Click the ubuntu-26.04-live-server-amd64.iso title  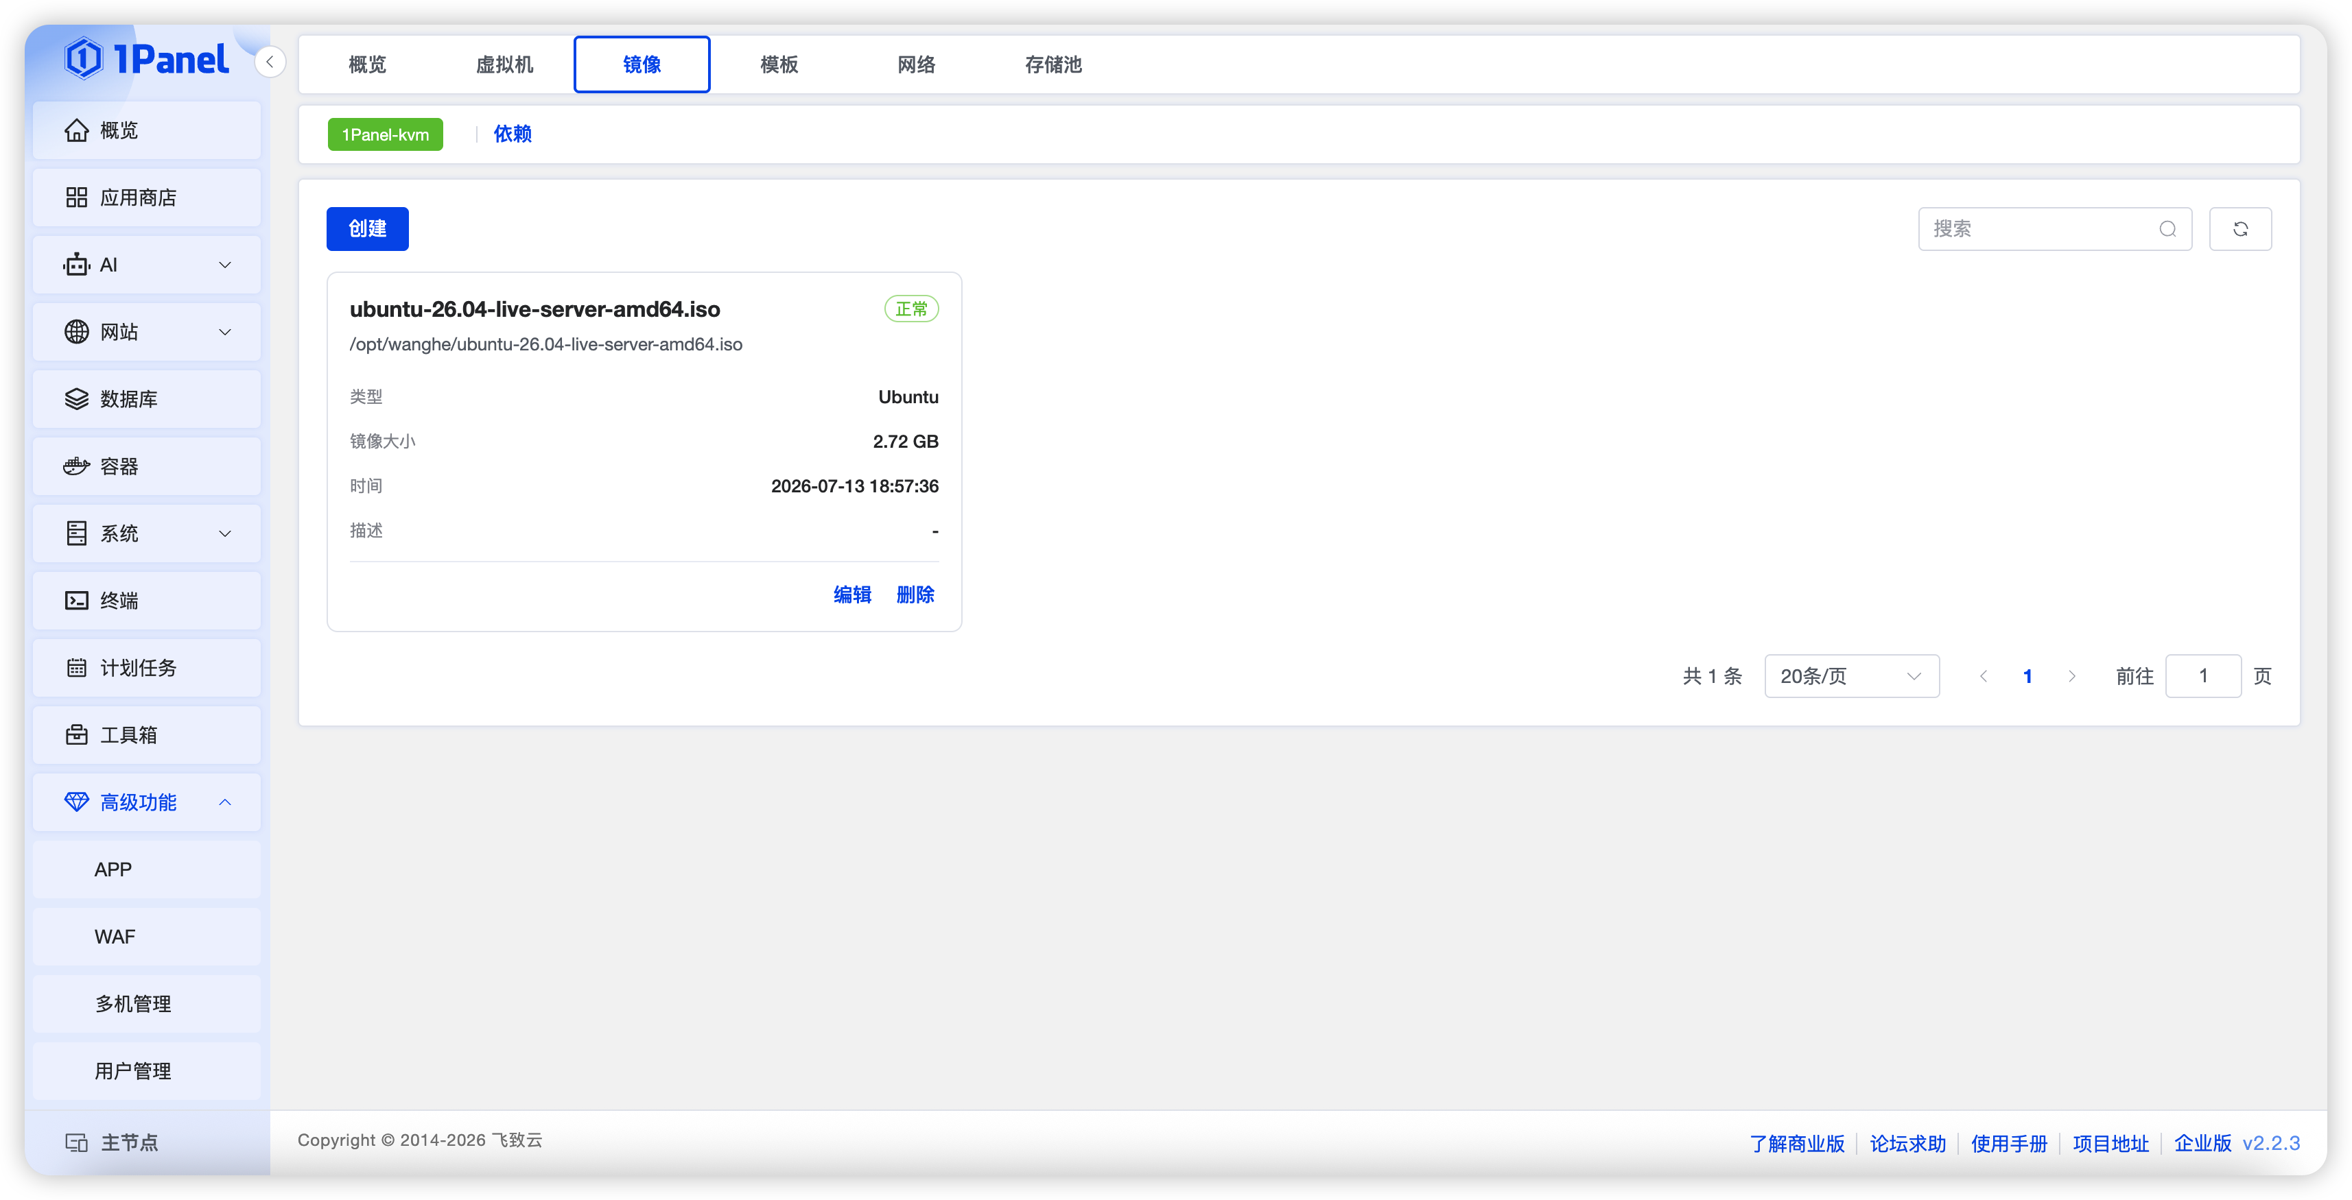(535, 309)
